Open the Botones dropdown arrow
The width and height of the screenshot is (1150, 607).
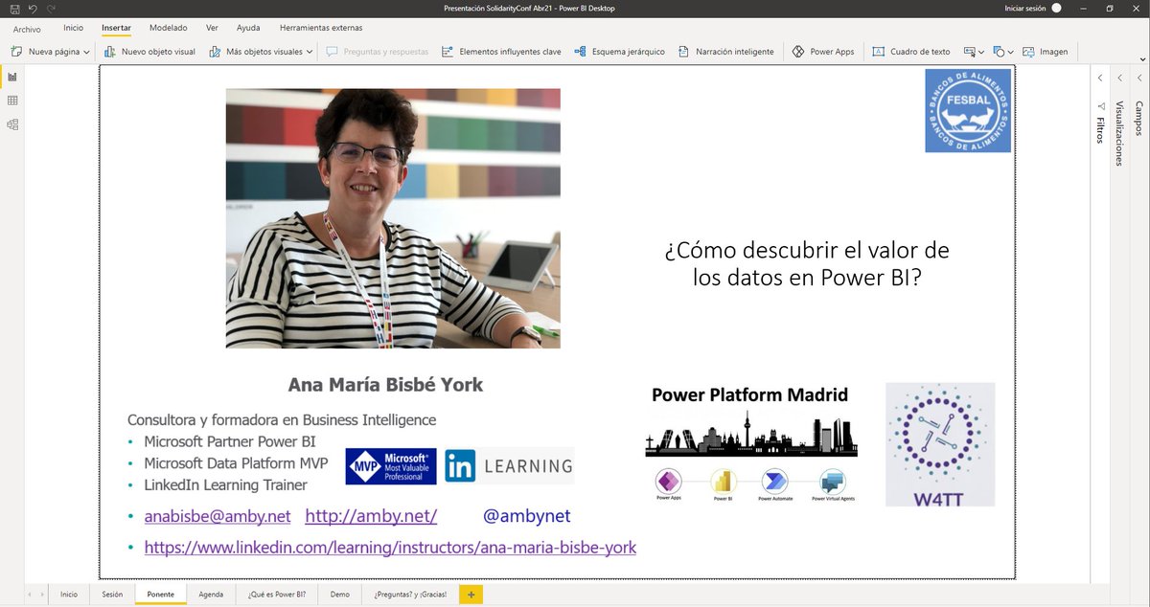(981, 53)
